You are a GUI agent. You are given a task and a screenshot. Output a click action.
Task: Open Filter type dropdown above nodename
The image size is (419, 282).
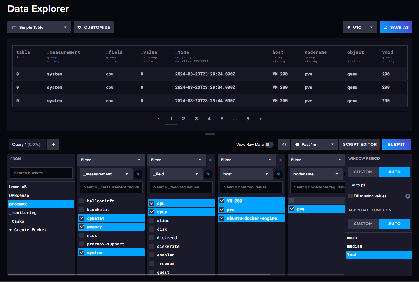coord(316,160)
